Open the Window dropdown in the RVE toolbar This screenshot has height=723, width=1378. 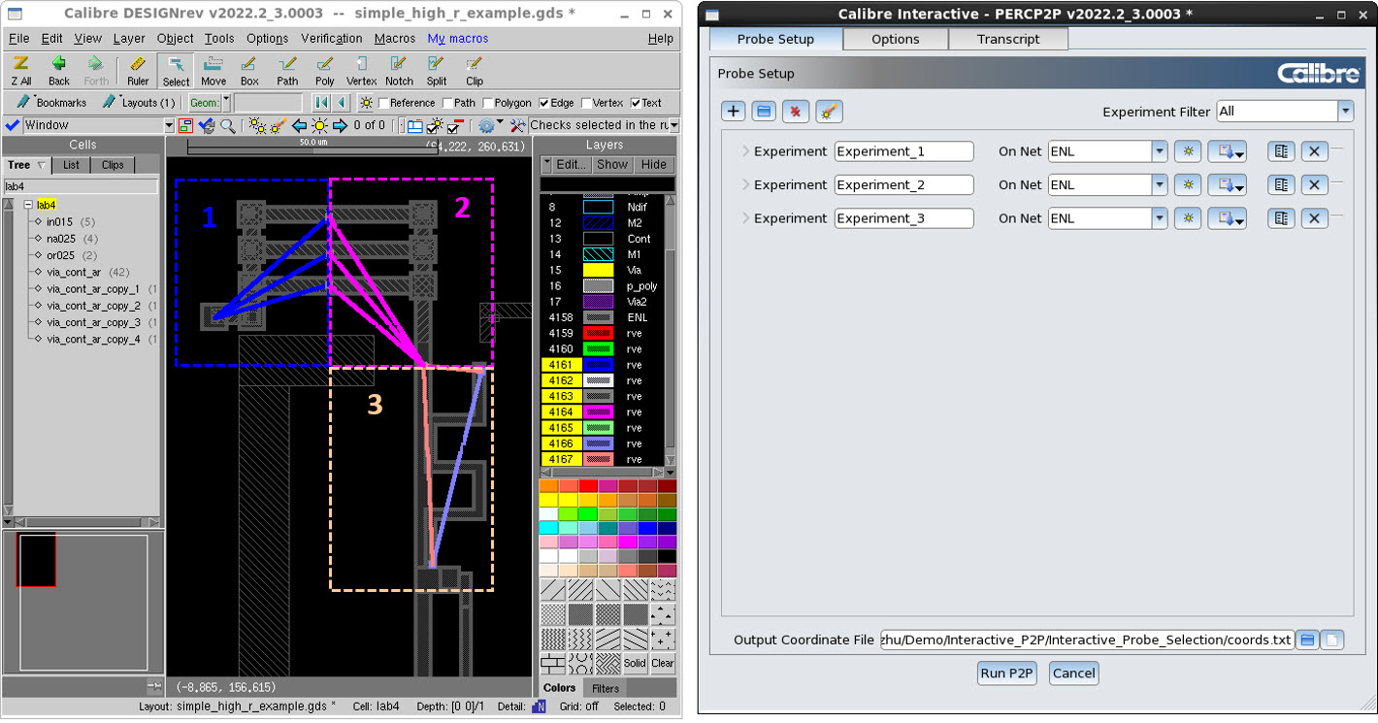pos(169,125)
